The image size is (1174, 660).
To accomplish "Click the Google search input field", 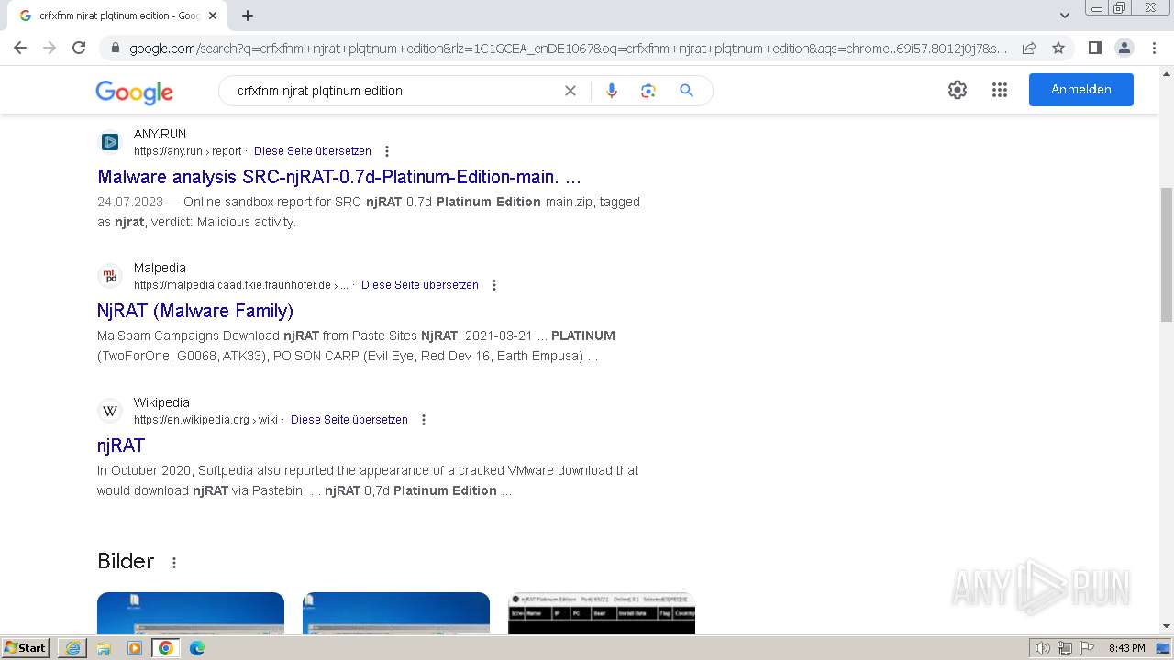I will pos(394,91).
